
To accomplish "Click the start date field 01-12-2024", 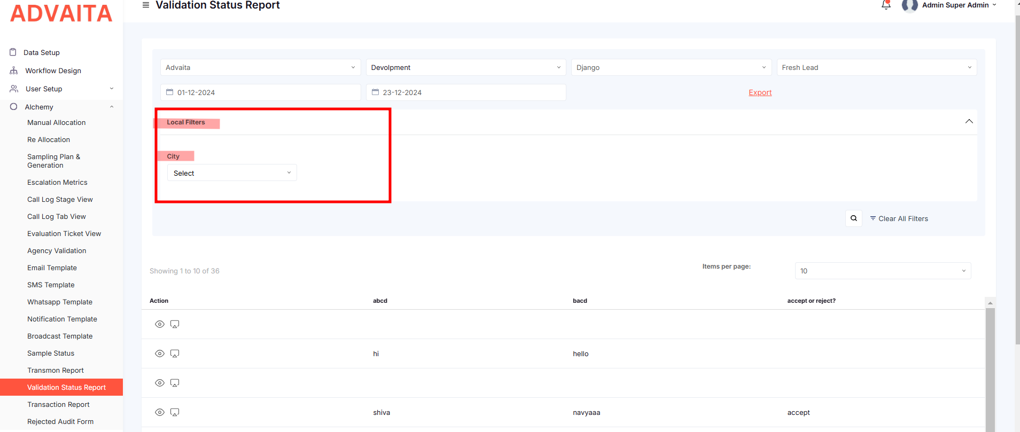I will tap(260, 92).
